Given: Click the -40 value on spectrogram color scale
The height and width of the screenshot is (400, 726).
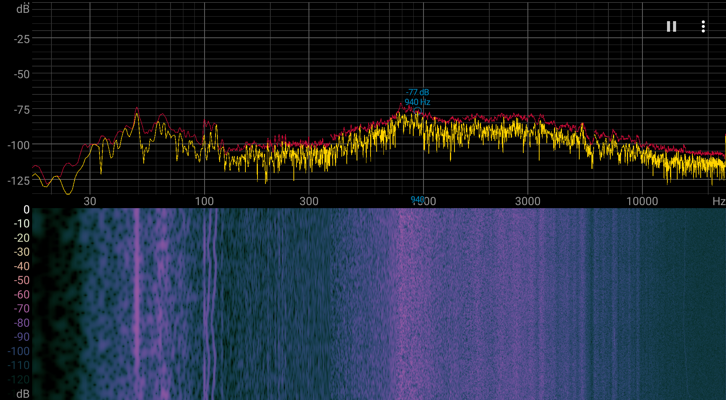Looking at the screenshot, I should (x=22, y=266).
